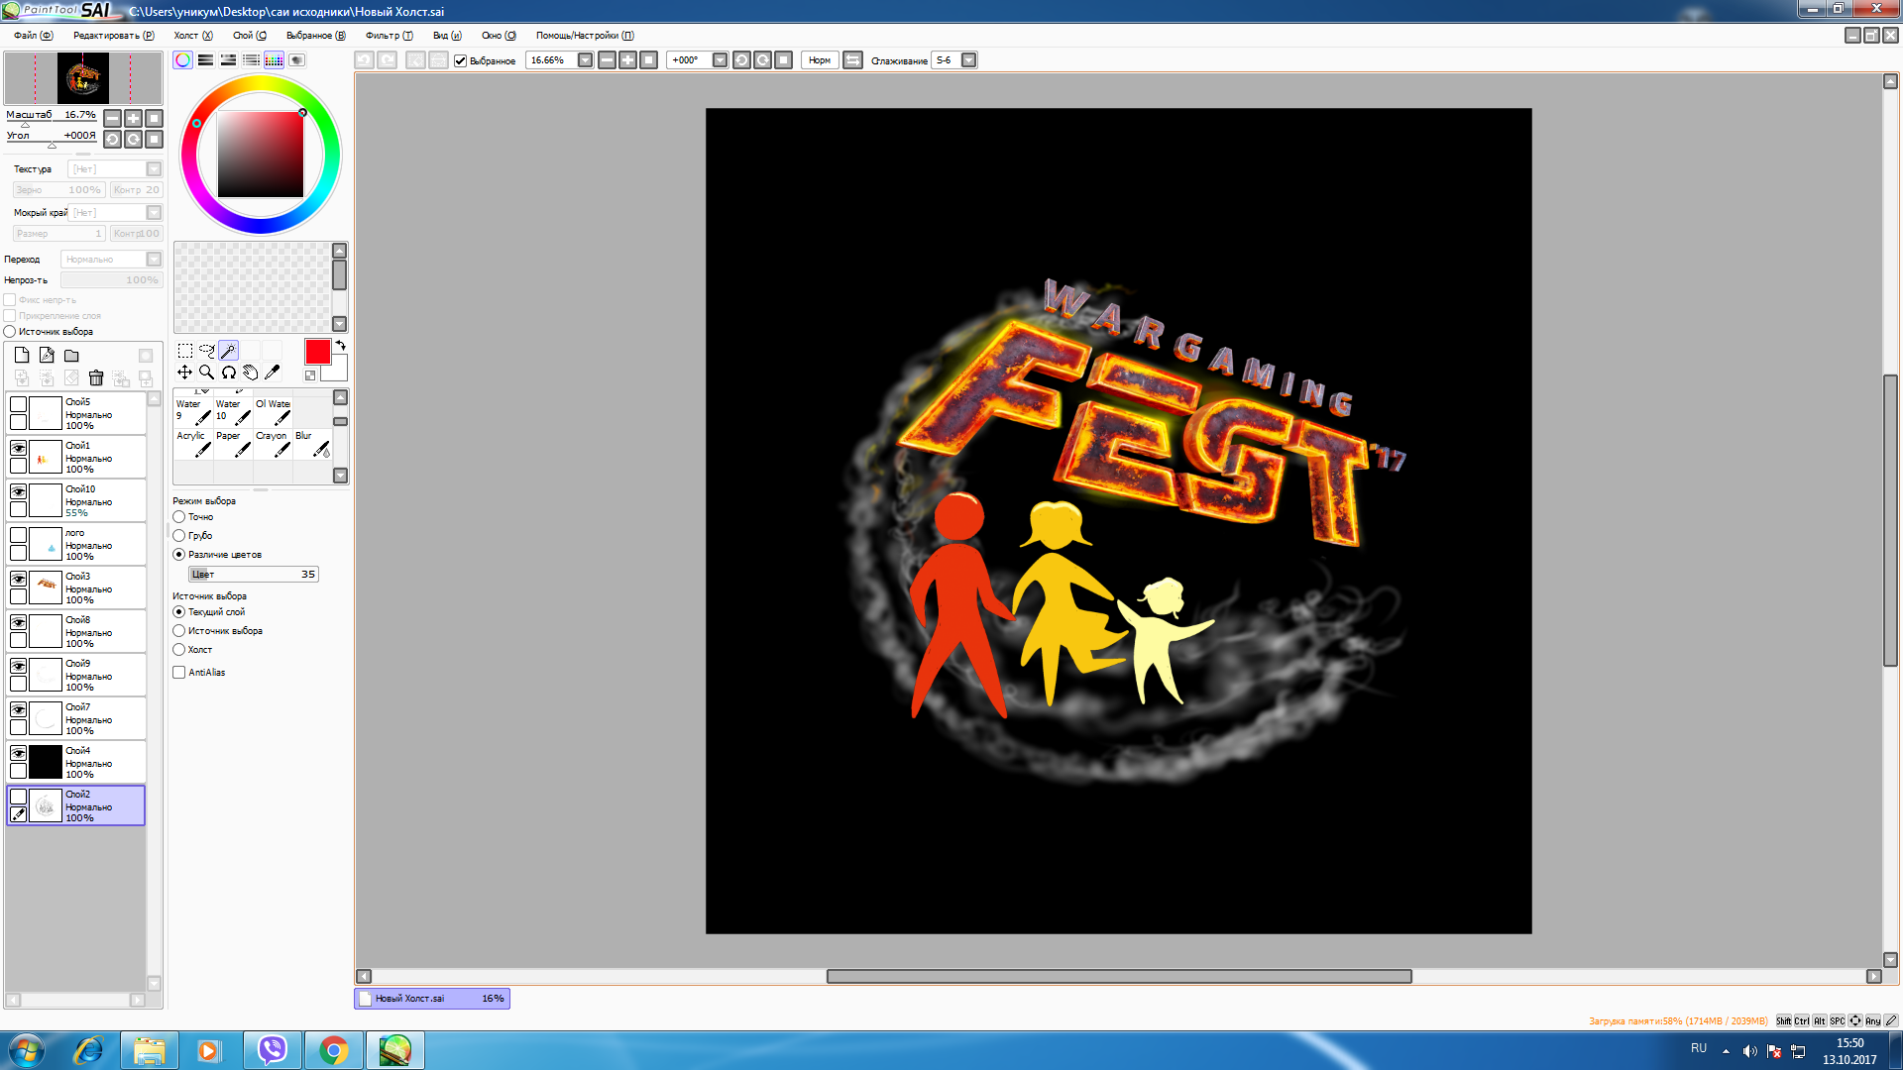The width and height of the screenshot is (1903, 1070).
Task: Open the Редактировать menu
Action: pyautogui.click(x=114, y=36)
